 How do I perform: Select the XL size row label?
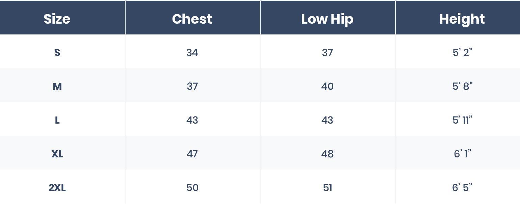(57, 154)
